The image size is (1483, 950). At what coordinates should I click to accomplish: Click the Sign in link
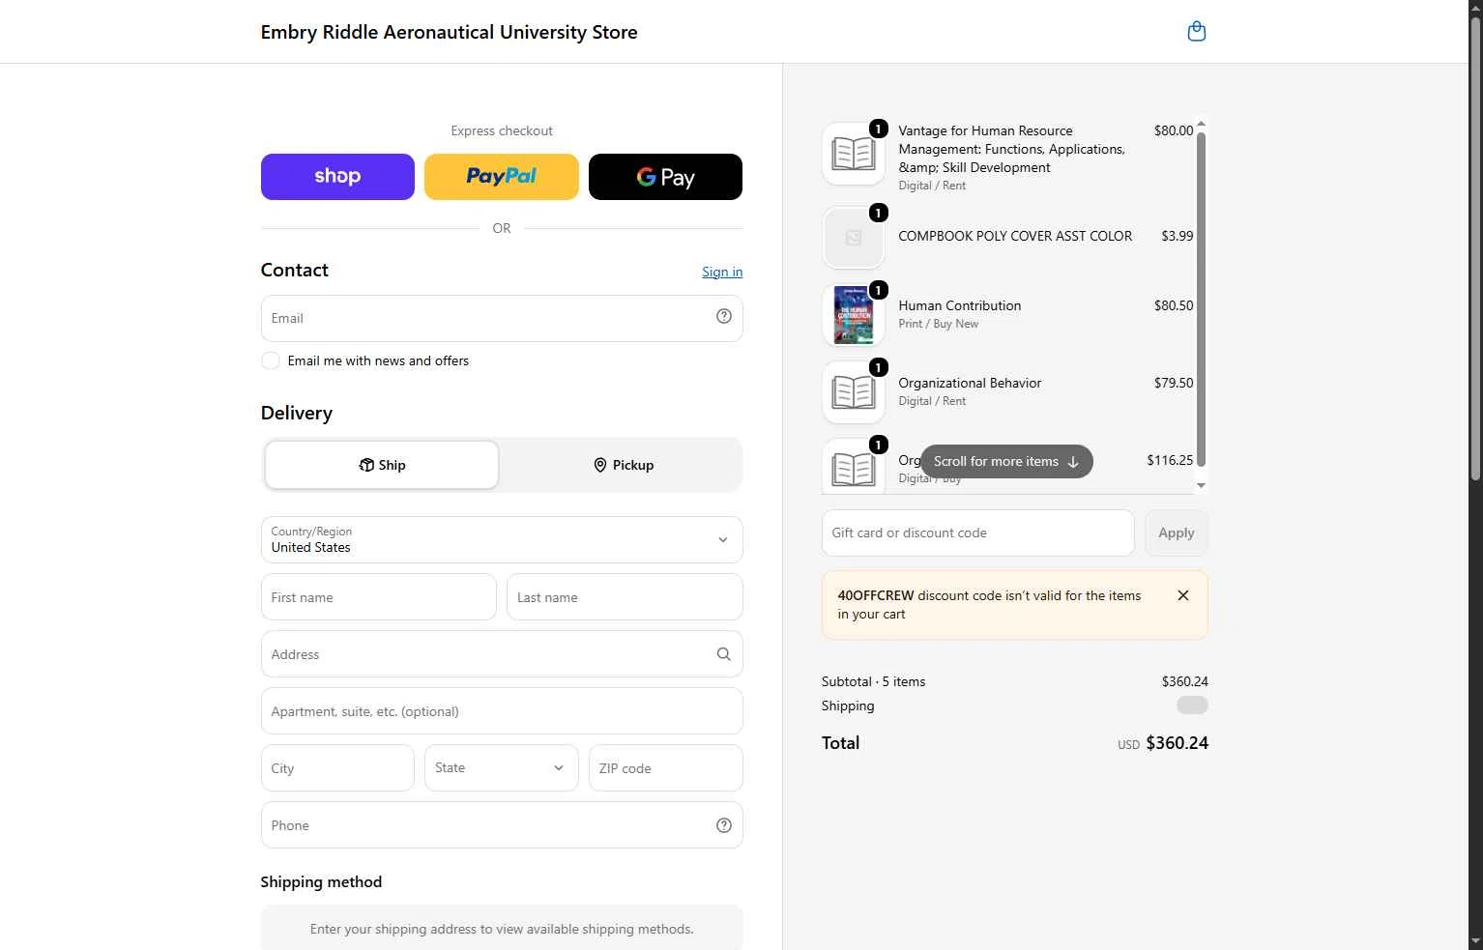click(722, 272)
